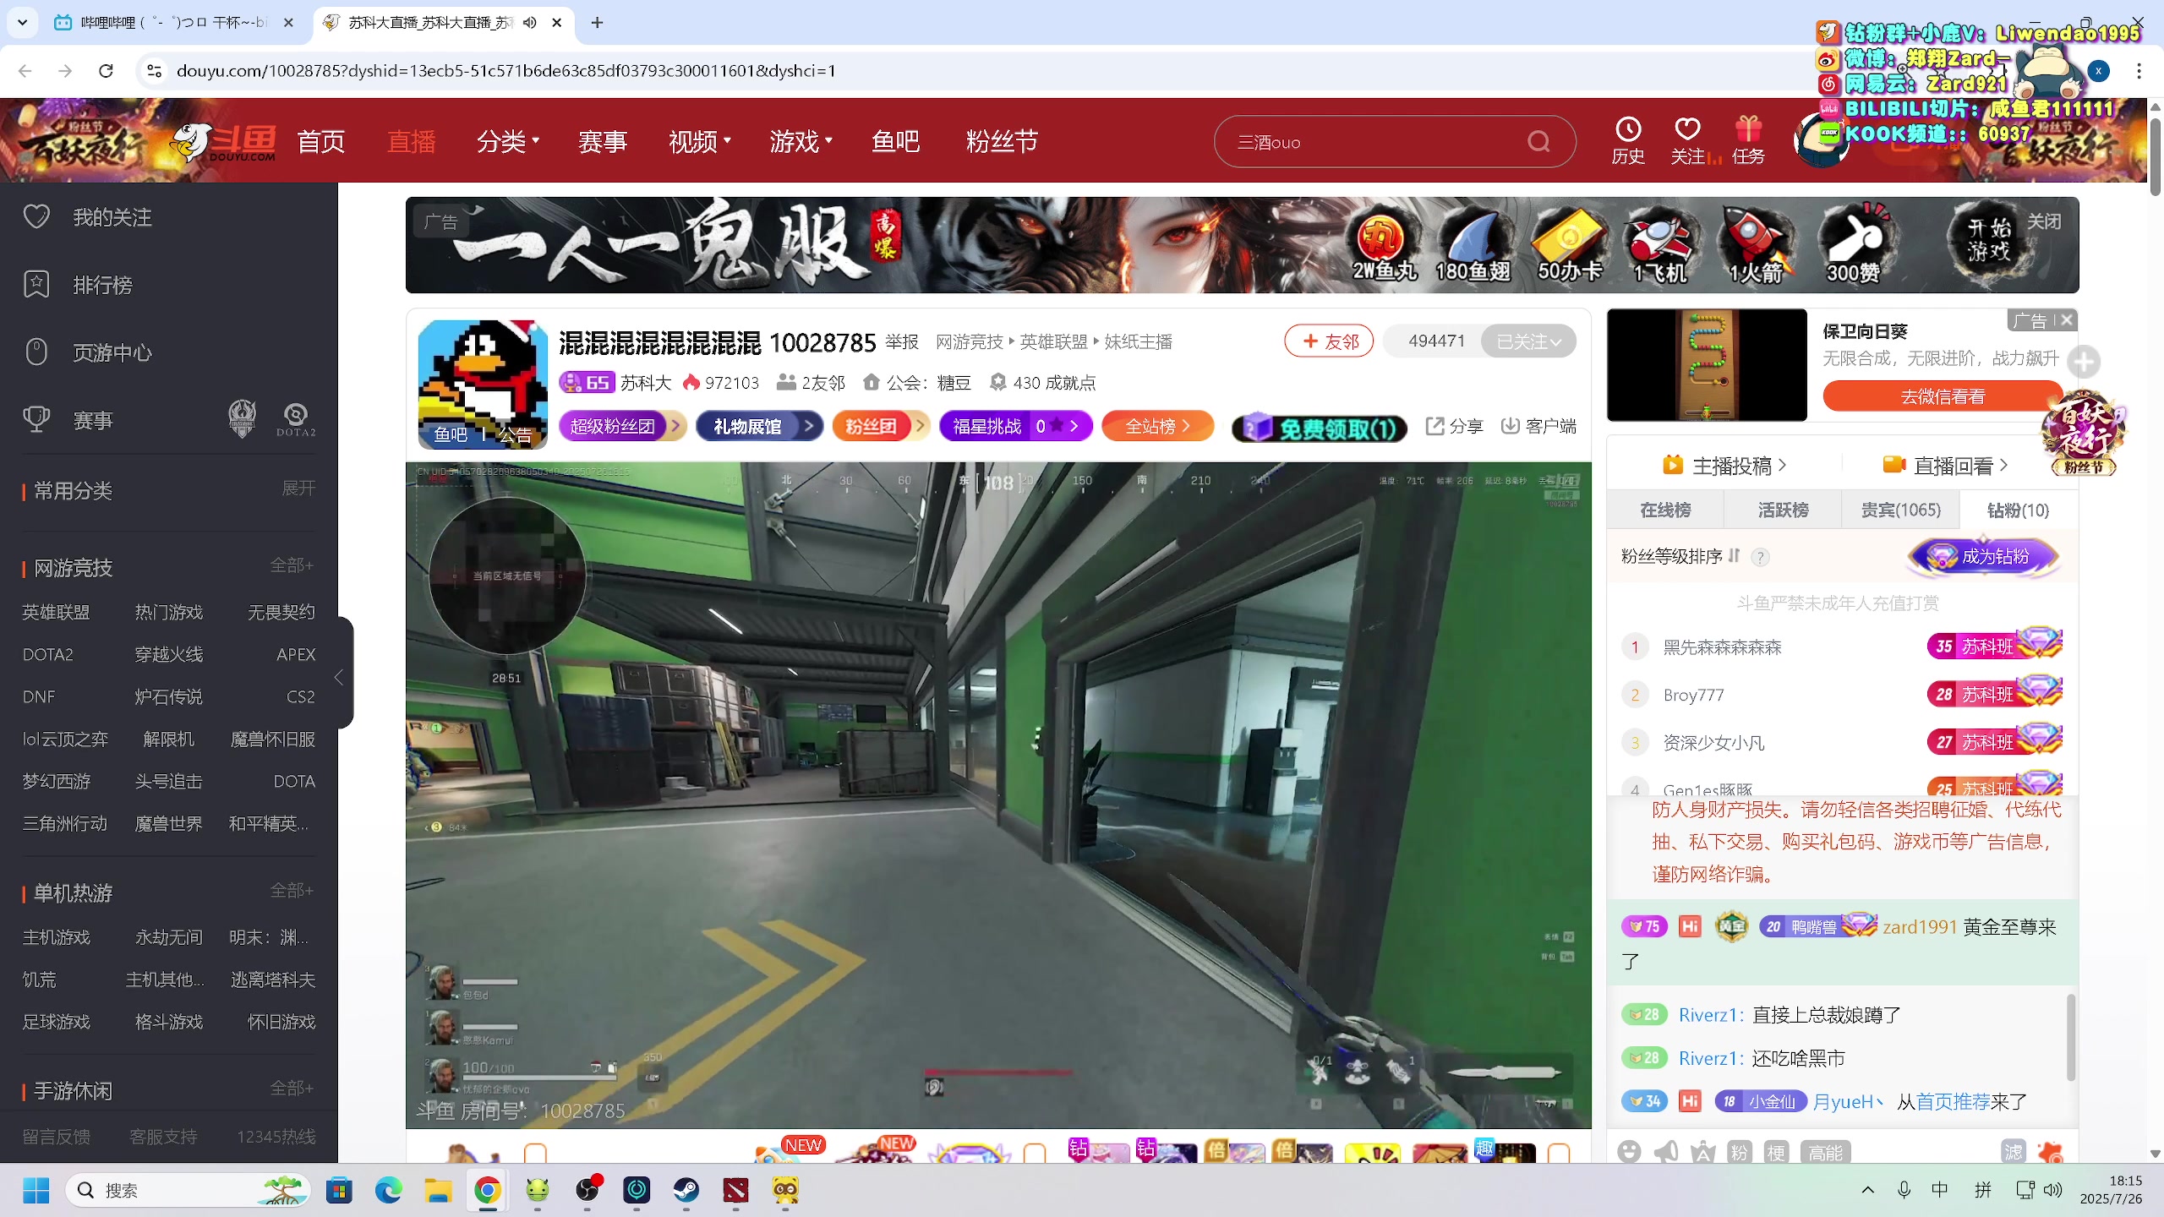Toggle the 梗 meme chat button
This screenshot has height=1217, width=2164.
(1776, 1152)
